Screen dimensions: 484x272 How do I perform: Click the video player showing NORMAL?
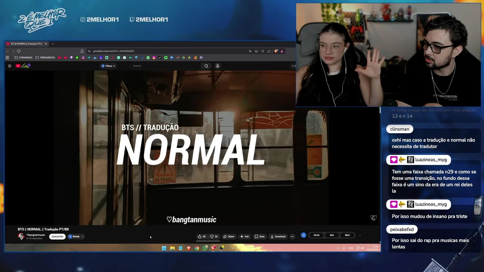pyautogui.click(x=192, y=148)
